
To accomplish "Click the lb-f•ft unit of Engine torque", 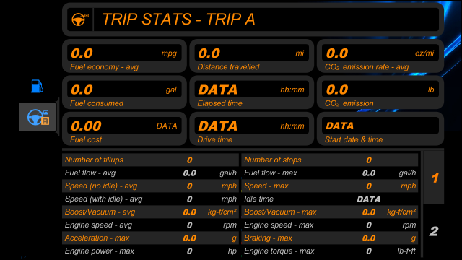I will tap(406, 251).
